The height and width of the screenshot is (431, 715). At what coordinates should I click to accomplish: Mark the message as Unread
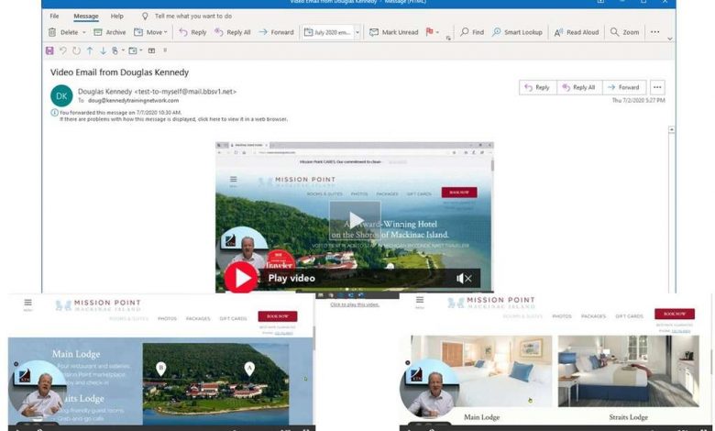393,32
